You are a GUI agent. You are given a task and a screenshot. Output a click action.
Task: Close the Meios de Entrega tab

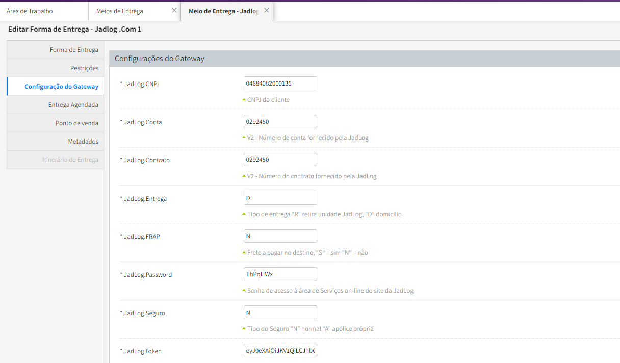tap(174, 10)
